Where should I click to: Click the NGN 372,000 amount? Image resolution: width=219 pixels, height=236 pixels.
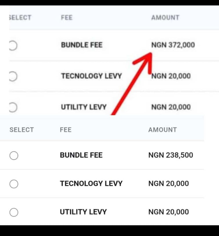(x=173, y=45)
